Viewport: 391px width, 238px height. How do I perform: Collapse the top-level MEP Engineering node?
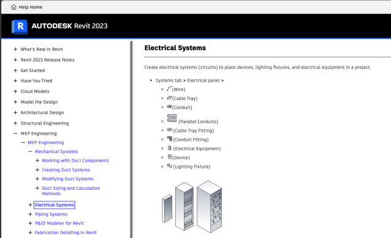point(15,134)
